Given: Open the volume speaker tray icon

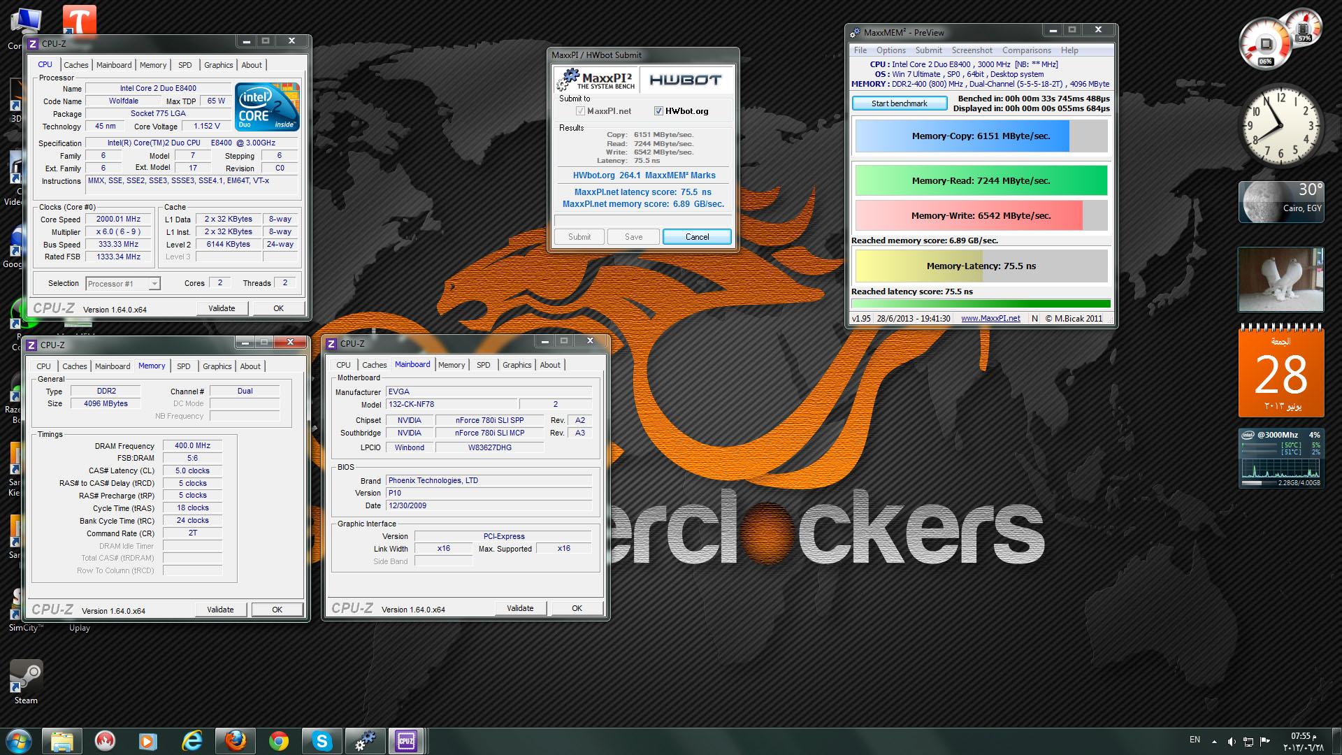Looking at the screenshot, I should click(x=1232, y=742).
